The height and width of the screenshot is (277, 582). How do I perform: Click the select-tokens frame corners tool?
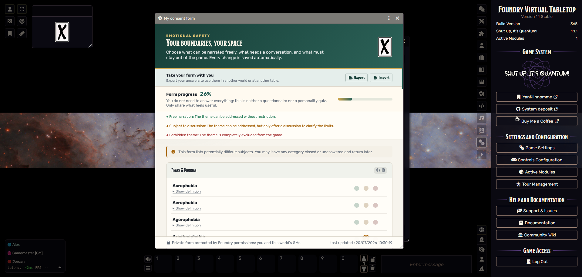[22, 9]
